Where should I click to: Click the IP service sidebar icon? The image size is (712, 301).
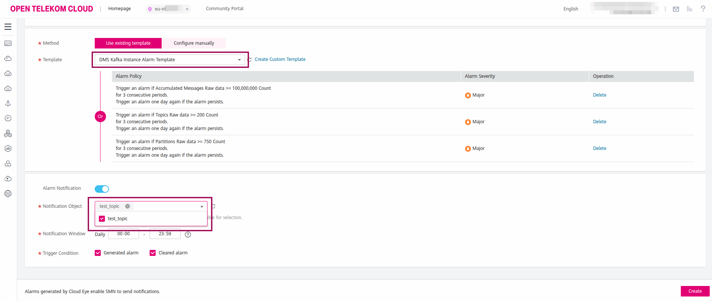tap(8, 118)
